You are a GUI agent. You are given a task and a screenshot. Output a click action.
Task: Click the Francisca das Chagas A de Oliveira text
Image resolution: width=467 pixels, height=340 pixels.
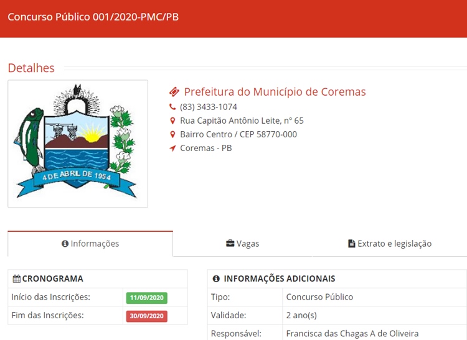(x=352, y=334)
